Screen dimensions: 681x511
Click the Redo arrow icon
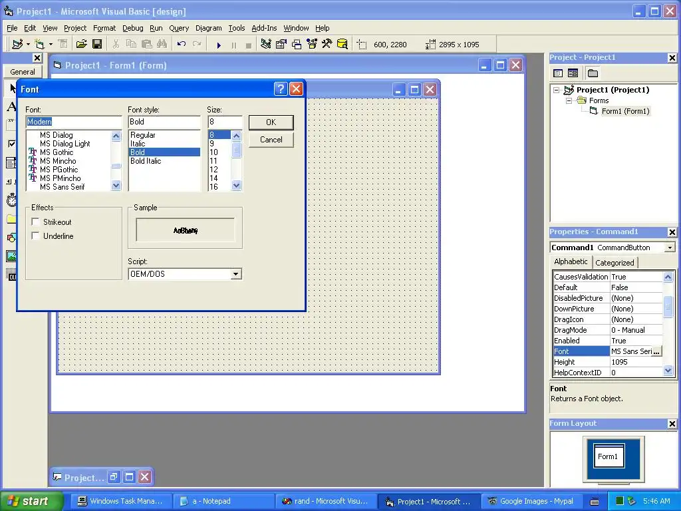click(x=197, y=44)
